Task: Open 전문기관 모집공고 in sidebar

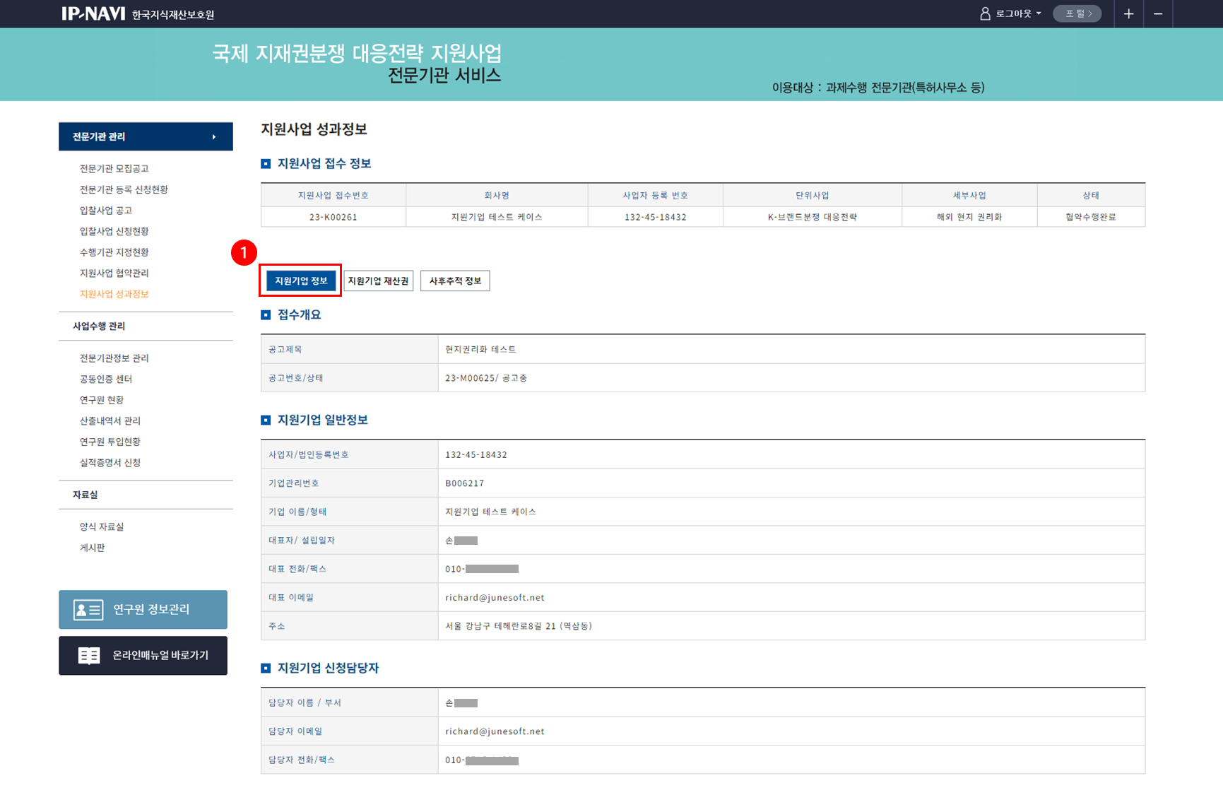Action: (x=114, y=169)
